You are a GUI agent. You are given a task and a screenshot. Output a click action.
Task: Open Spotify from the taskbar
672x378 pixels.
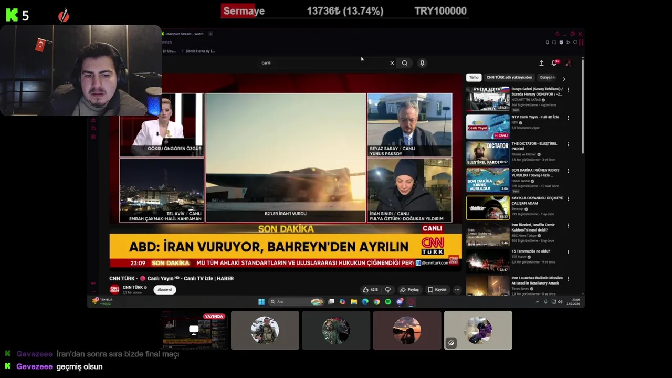pos(388,302)
